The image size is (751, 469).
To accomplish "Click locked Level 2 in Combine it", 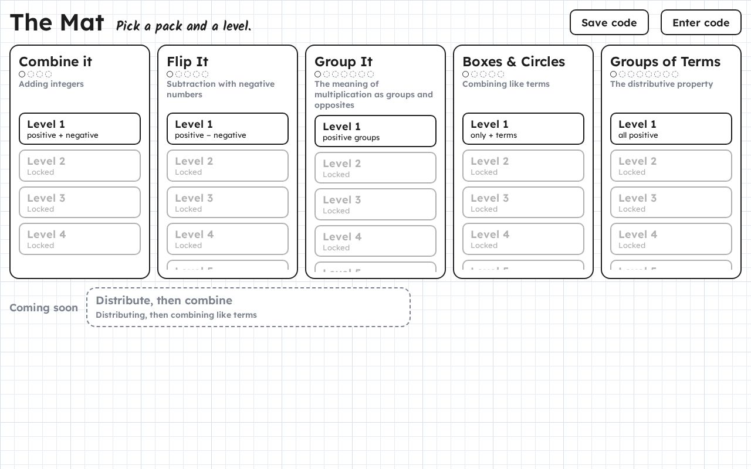I will pyautogui.click(x=80, y=165).
